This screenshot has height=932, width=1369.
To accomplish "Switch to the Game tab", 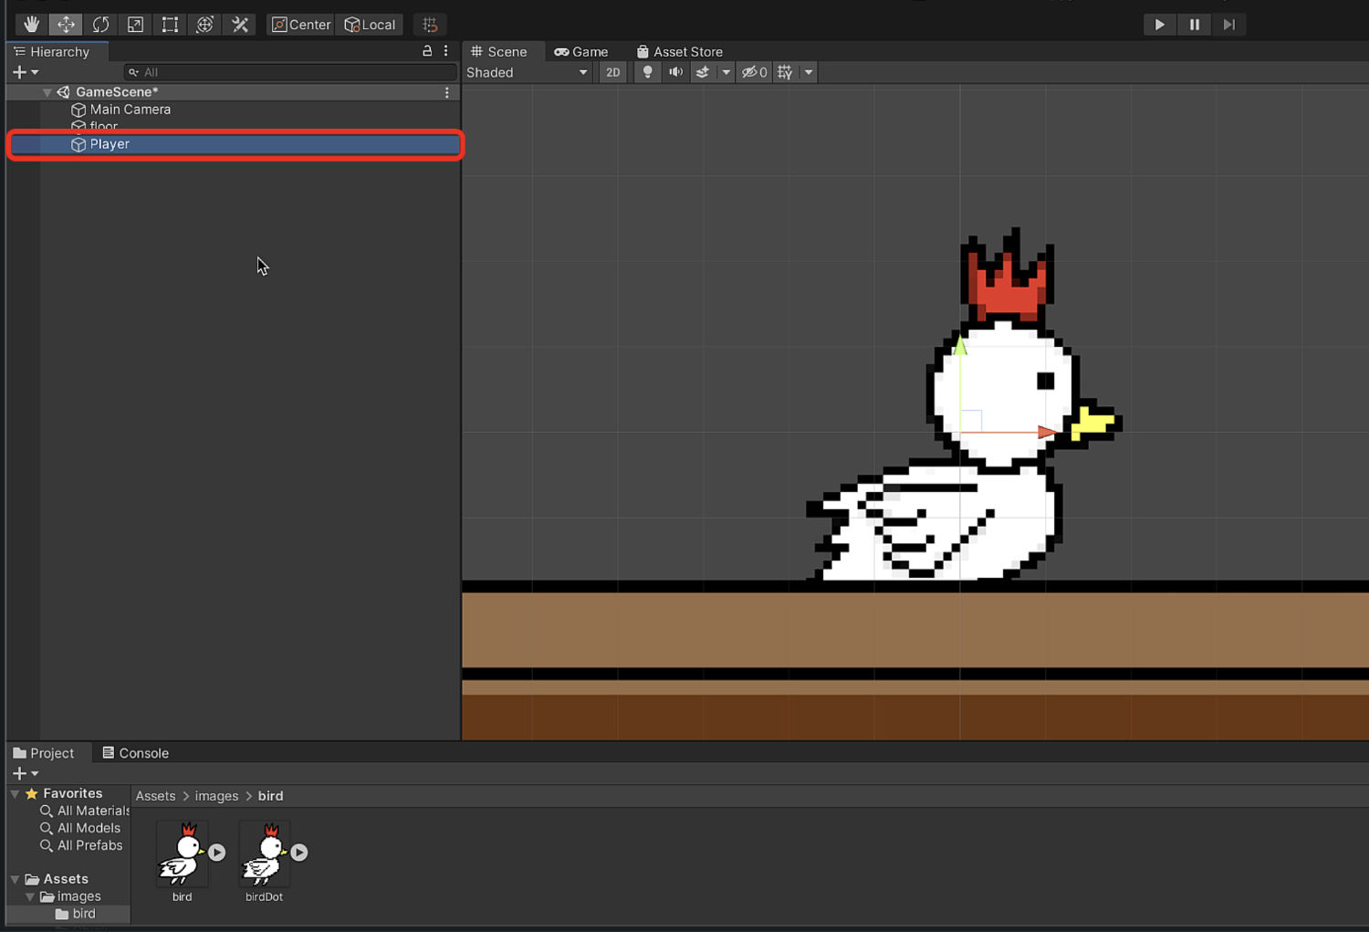I will click(x=581, y=52).
